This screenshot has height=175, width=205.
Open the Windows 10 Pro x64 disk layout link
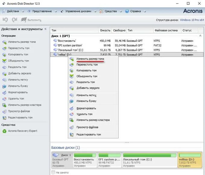click(192, 20)
